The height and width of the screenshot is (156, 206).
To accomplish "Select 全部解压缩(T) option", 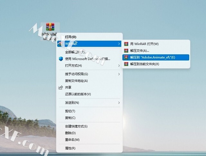I will [x=89, y=52].
